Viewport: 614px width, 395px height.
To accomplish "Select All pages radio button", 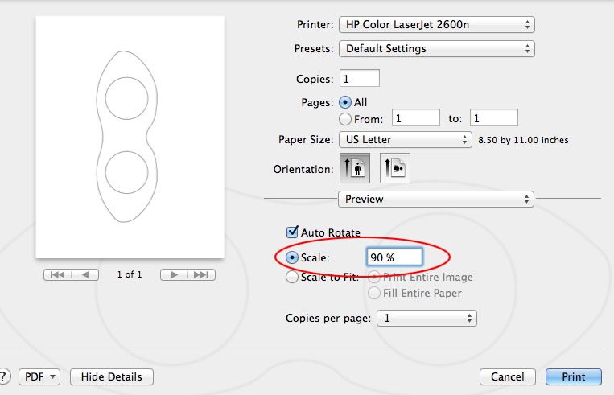I will click(x=345, y=102).
